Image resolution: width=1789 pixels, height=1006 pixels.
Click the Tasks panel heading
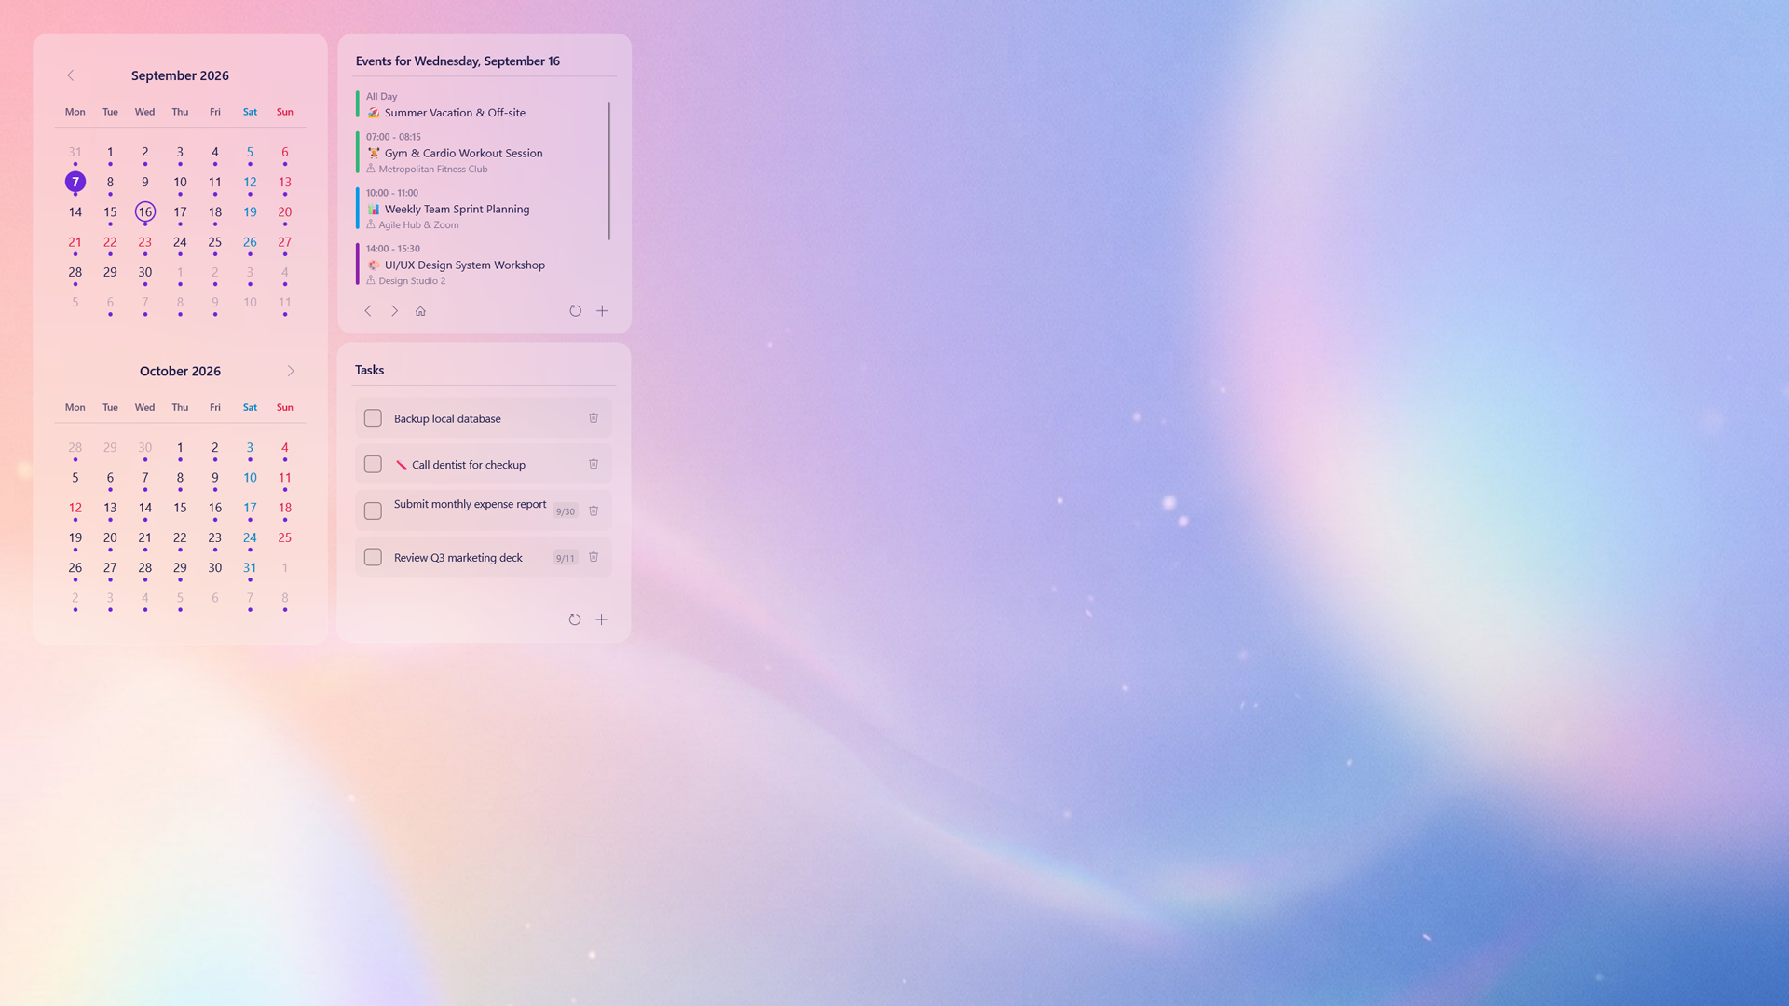coord(369,370)
